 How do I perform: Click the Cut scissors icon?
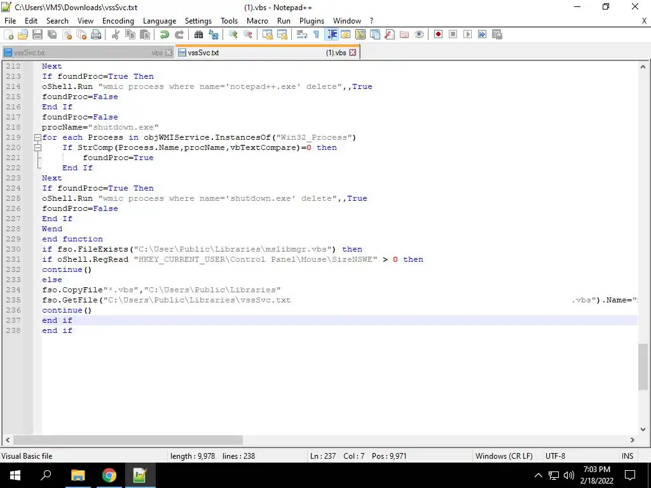(x=116, y=34)
